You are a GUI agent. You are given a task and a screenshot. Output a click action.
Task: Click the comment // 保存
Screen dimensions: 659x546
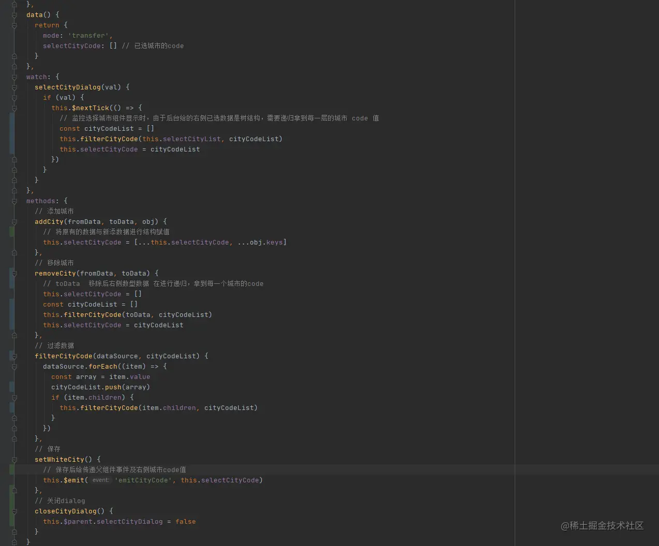coord(48,449)
